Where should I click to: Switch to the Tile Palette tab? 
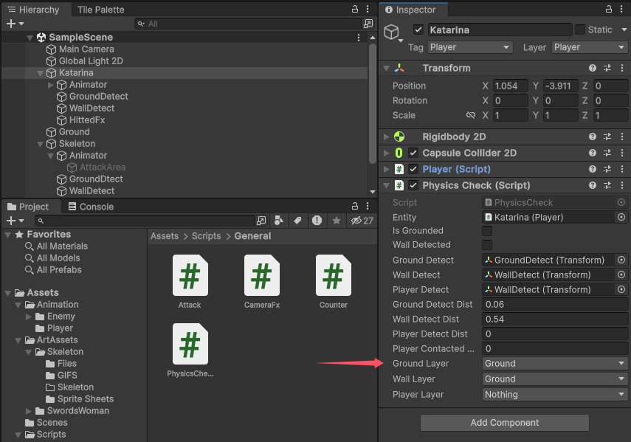click(x=100, y=10)
